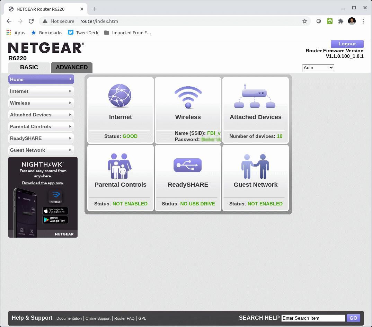Screen dimensions: 372x327
Task: Click the Internet Status: GOOD text
Action: 121,136
